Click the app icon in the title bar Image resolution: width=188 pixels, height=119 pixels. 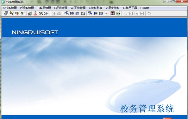coord(3,2)
